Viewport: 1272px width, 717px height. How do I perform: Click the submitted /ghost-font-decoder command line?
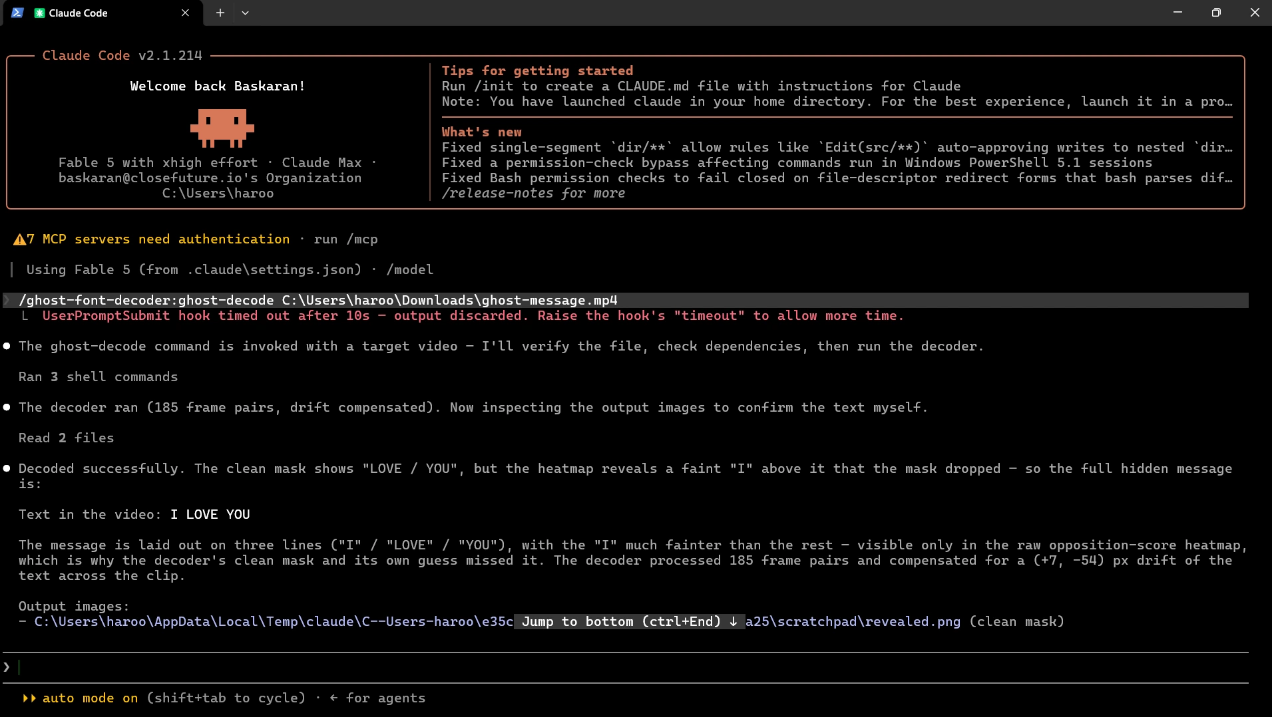pyautogui.click(x=626, y=300)
